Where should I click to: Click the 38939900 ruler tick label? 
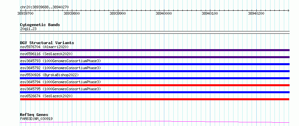[x=118, y=13]
